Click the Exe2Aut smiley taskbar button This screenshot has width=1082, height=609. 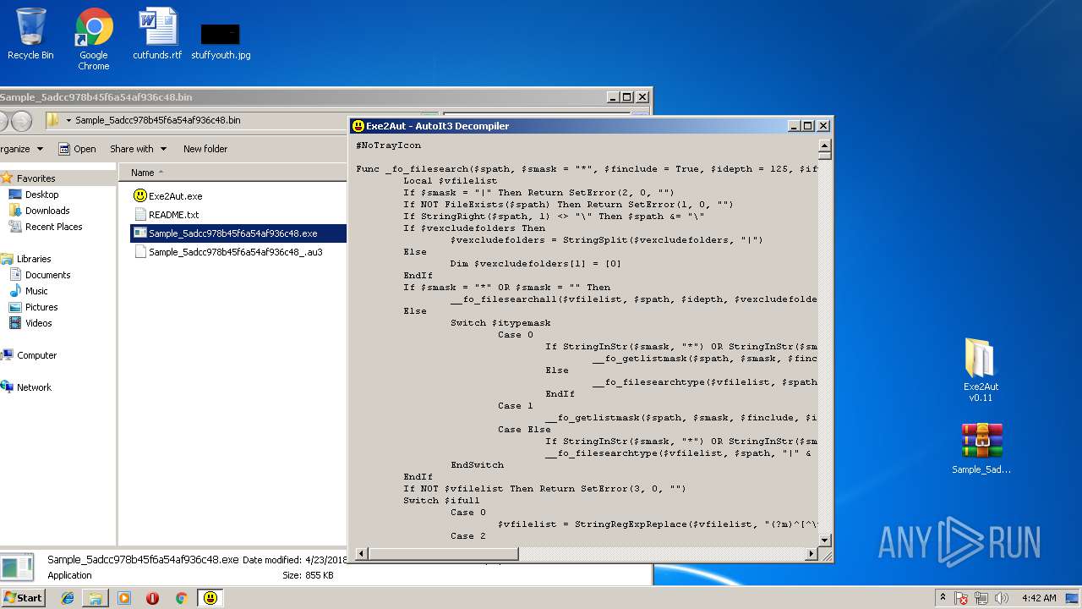(210, 598)
